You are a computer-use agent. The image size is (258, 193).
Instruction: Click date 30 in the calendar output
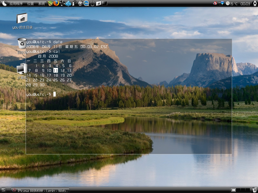[x=42, y=85]
